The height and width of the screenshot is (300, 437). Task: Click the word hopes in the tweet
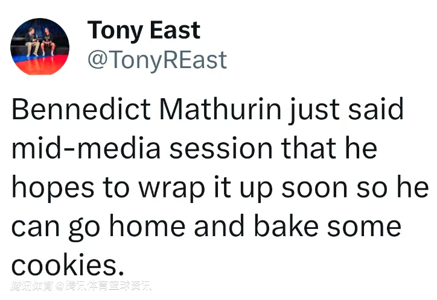click(53, 188)
